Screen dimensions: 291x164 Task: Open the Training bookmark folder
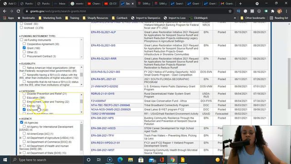(x=72, y=18)
